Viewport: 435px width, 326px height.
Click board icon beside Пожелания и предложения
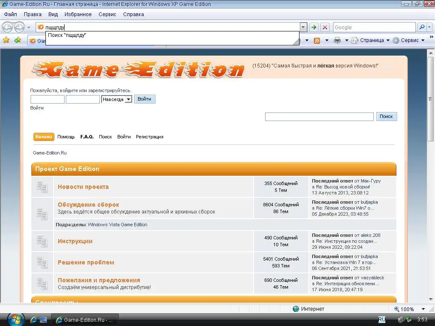click(x=42, y=284)
